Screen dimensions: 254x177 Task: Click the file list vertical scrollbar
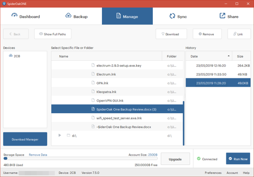coord(184,123)
